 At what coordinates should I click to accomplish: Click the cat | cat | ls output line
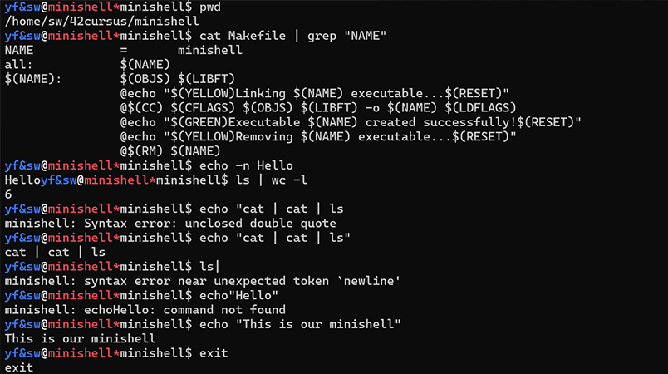coord(55,252)
